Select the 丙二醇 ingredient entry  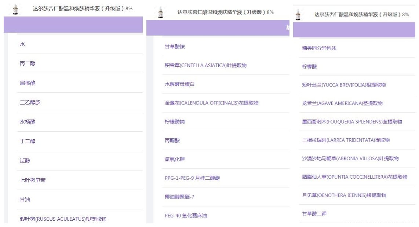pyautogui.click(x=28, y=63)
